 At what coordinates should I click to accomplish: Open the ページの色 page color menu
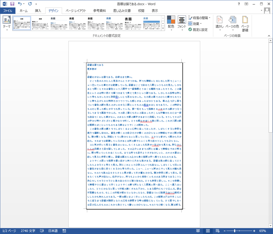(x=232, y=23)
